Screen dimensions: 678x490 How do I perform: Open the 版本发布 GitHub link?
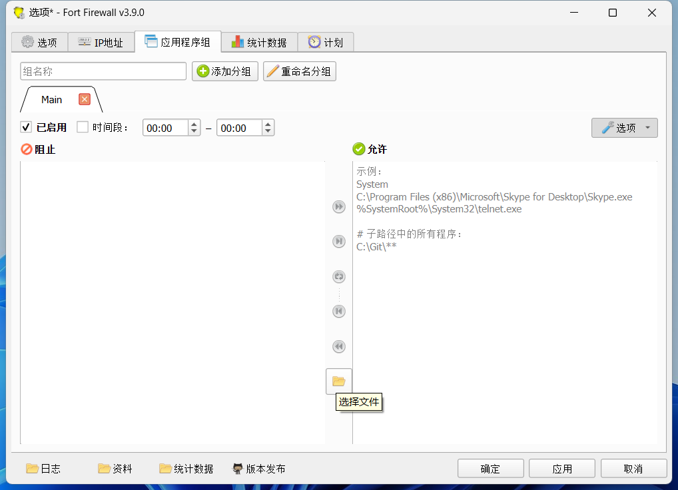tap(259, 469)
